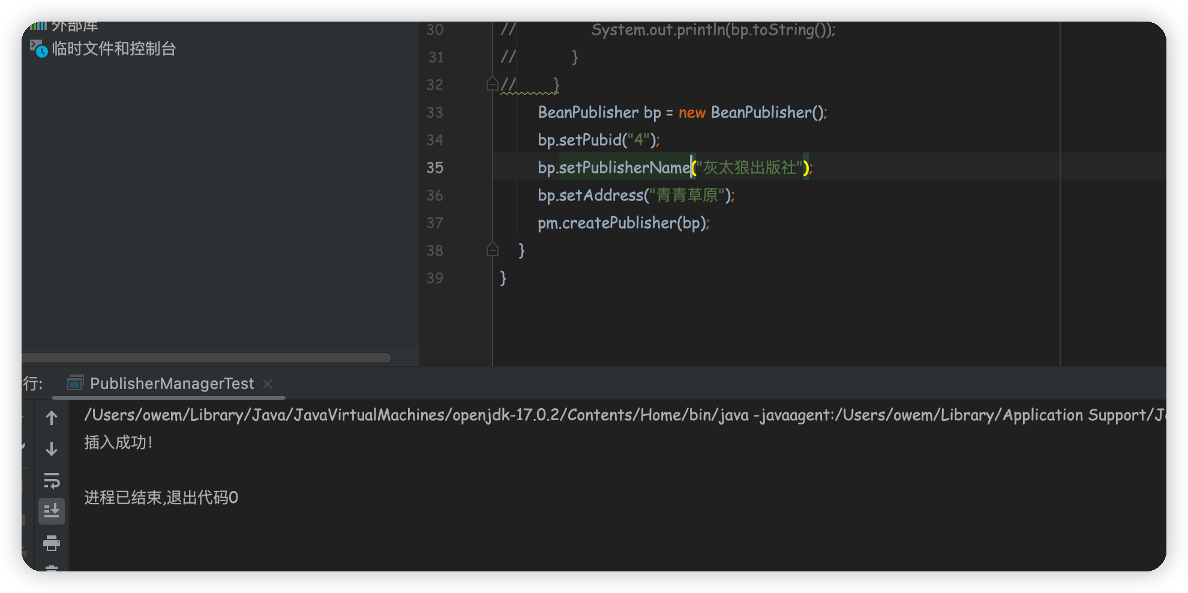Open the 临时文件和控制台 tree node
Viewport: 1188px width, 593px height.
pos(113,49)
